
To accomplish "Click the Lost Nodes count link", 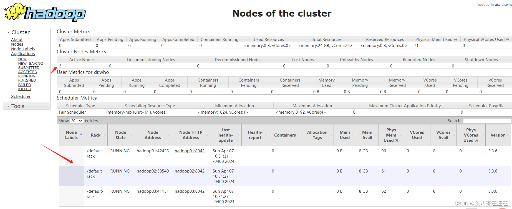I will [284, 66].
